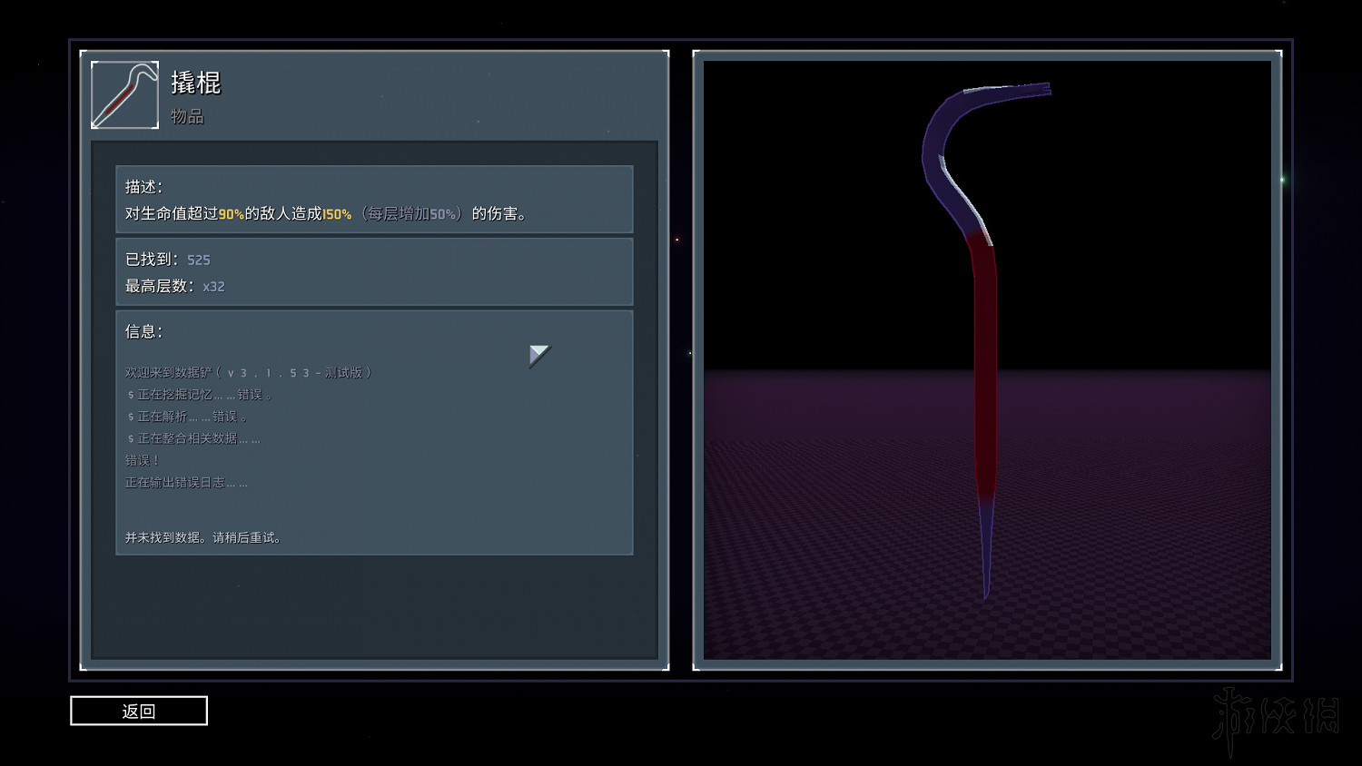Click the 正在整合相关数据 log line
Image resolution: width=1362 pixels, height=766 pixels.
pos(193,438)
